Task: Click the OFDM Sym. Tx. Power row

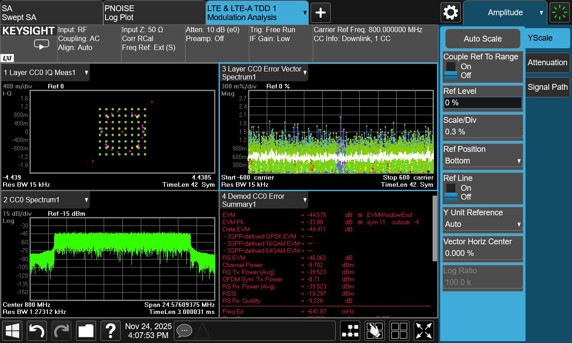Action: (288, 279)
